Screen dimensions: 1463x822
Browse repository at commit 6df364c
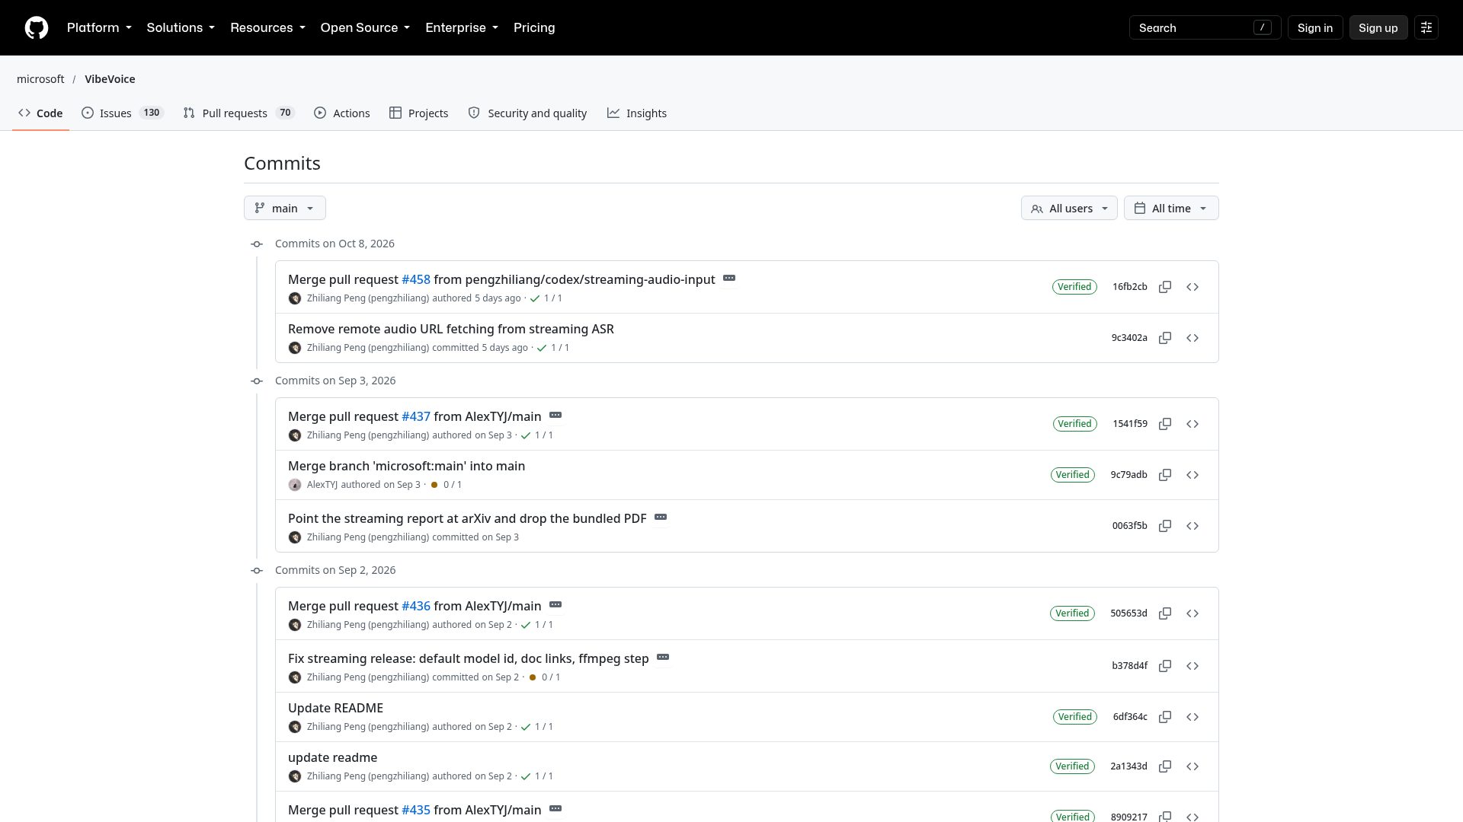1192,717
